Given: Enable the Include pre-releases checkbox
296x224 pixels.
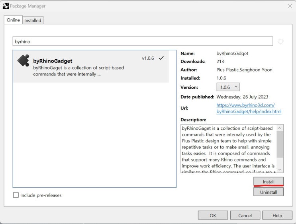Looking at the screenshot, I should pos(16,195).
